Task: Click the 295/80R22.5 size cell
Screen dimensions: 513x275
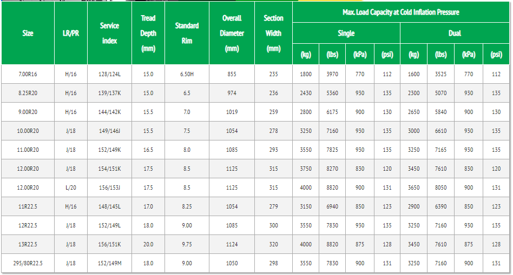Action: pos(28,263)
